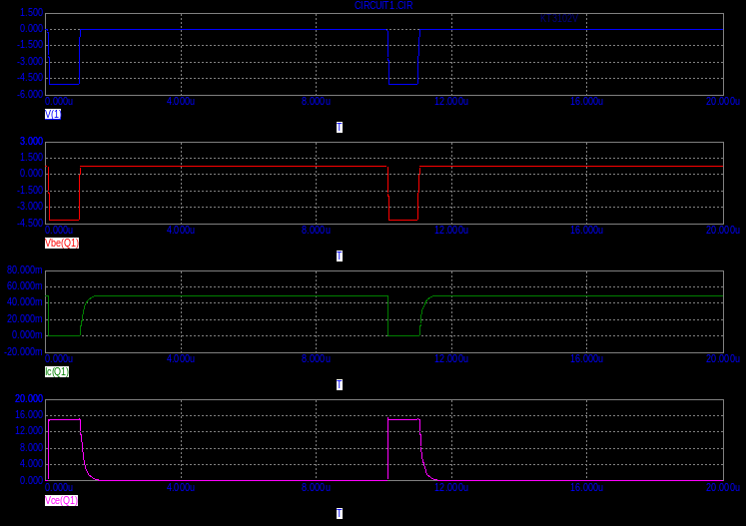
Task: Click the 40.000m axis value
Action: (x=25, y=302)
